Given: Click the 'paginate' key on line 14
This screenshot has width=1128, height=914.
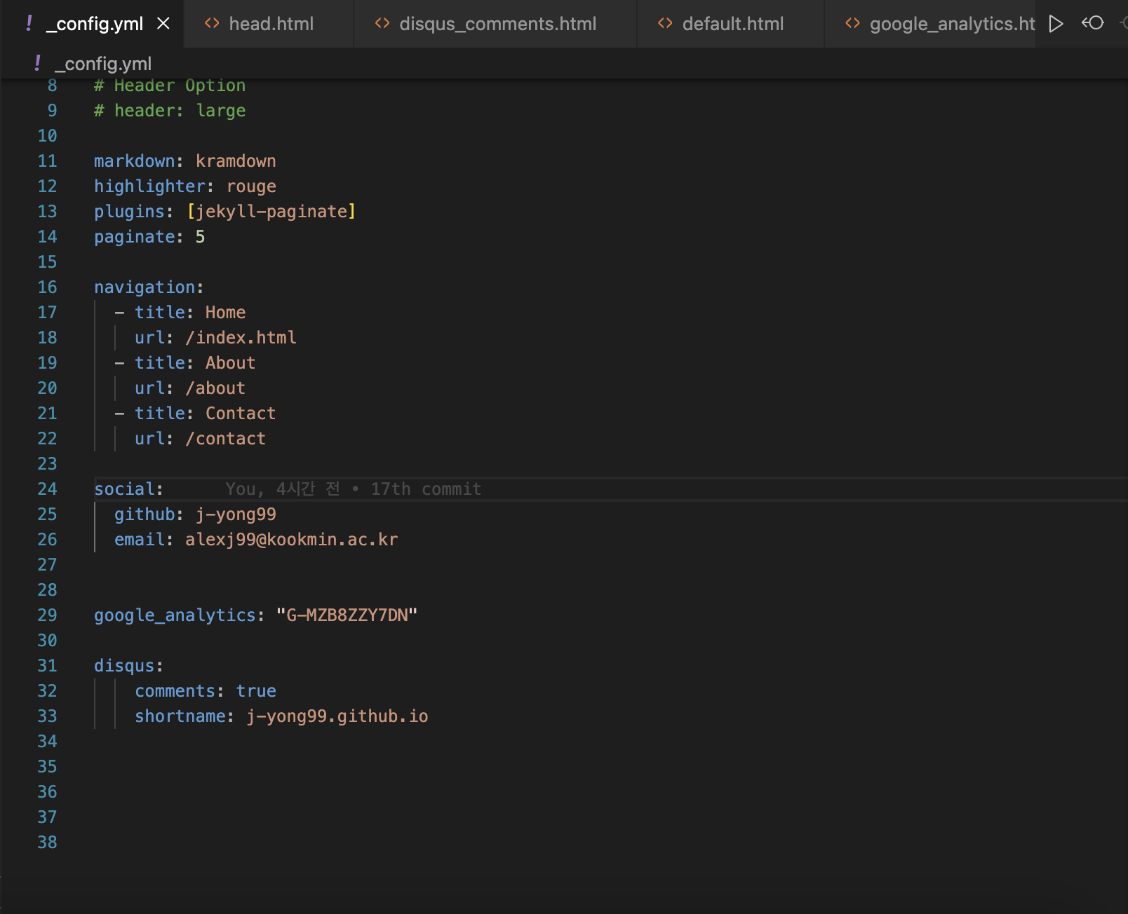Looking at the screenshot, I should point(134,237).
